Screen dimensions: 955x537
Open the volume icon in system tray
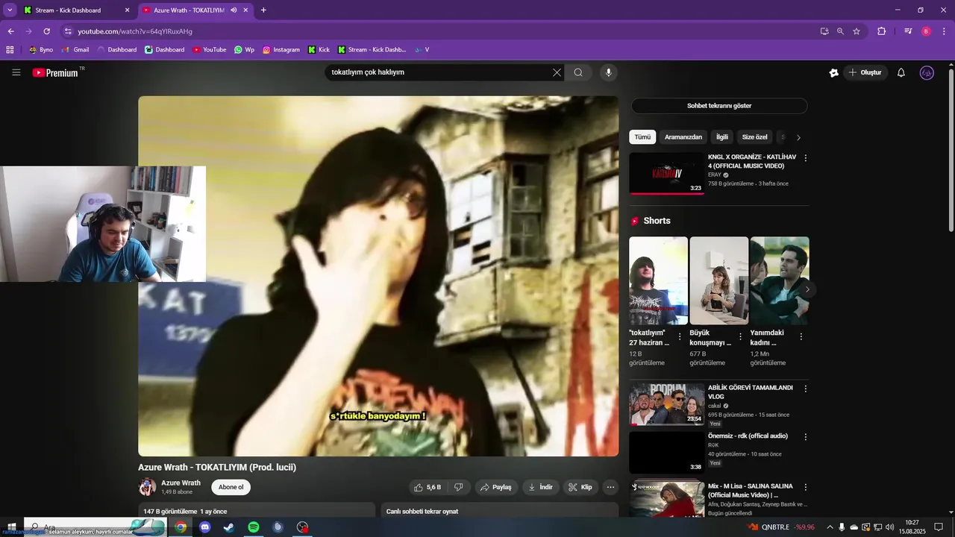(x=890, y=527)
